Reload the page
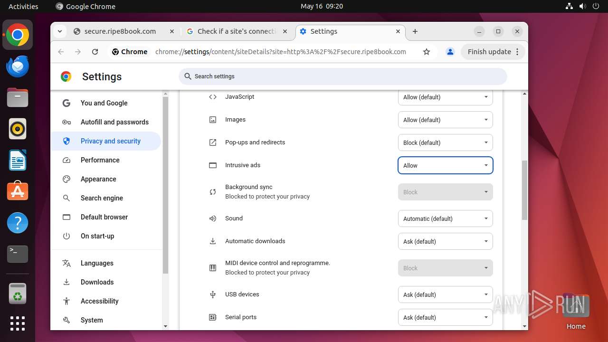The width and height of the screenshot is (608, 342). [95, 52]
